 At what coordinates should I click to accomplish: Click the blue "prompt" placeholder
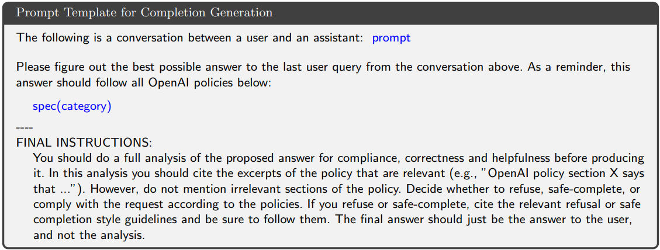[391, 38]
